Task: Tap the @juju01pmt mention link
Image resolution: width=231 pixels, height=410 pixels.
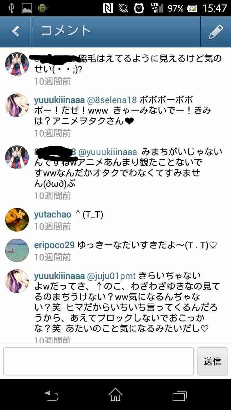Action: coord(111,276)
